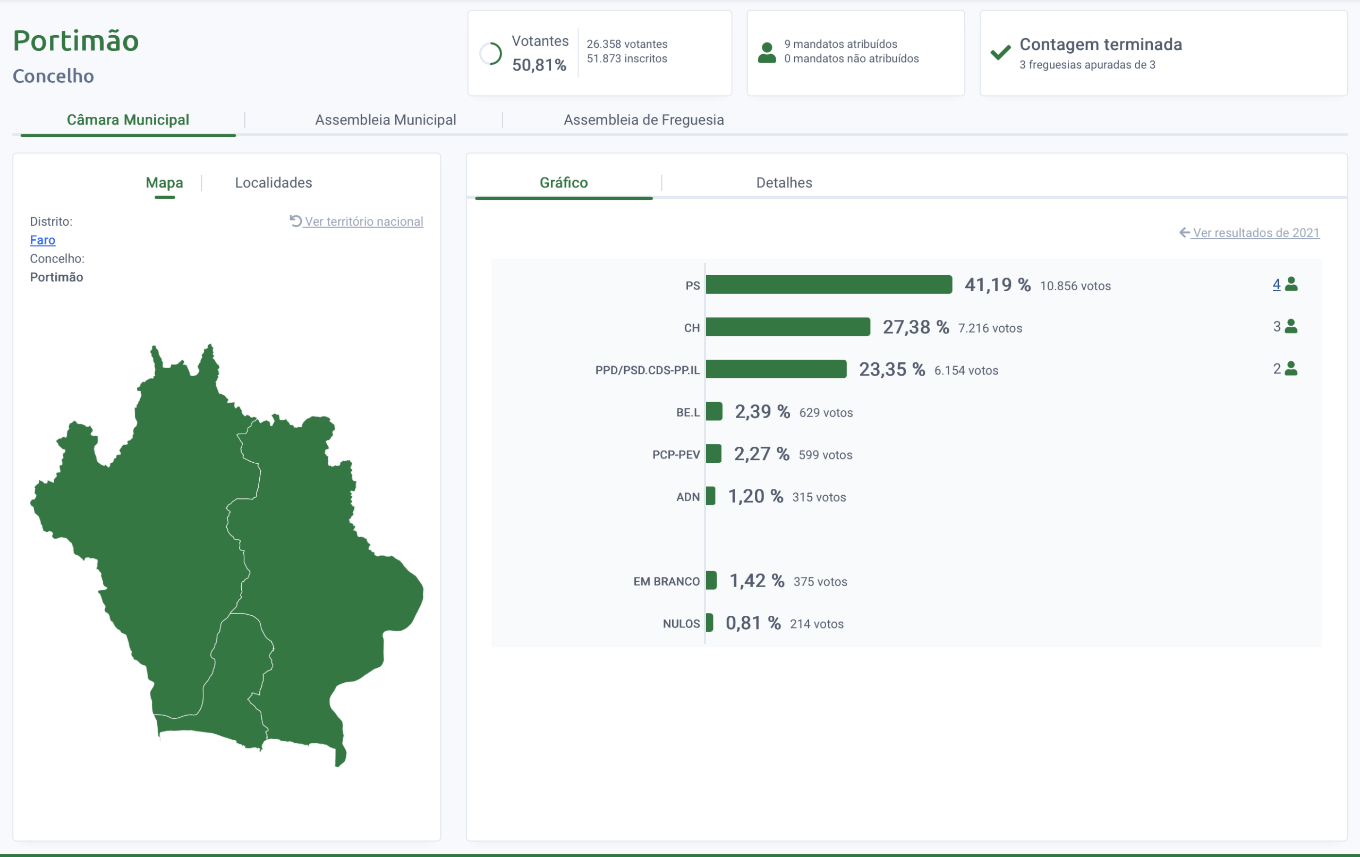The width and height of the screenshot is (1360, 857).
Task: Open the Assembleia de Freguesia tab
Action: [643, 120]
